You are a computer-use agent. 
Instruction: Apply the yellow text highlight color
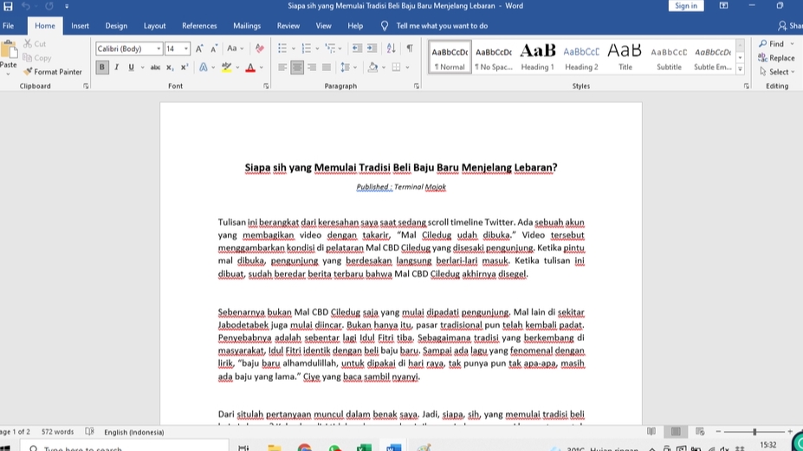click(226, 67)
